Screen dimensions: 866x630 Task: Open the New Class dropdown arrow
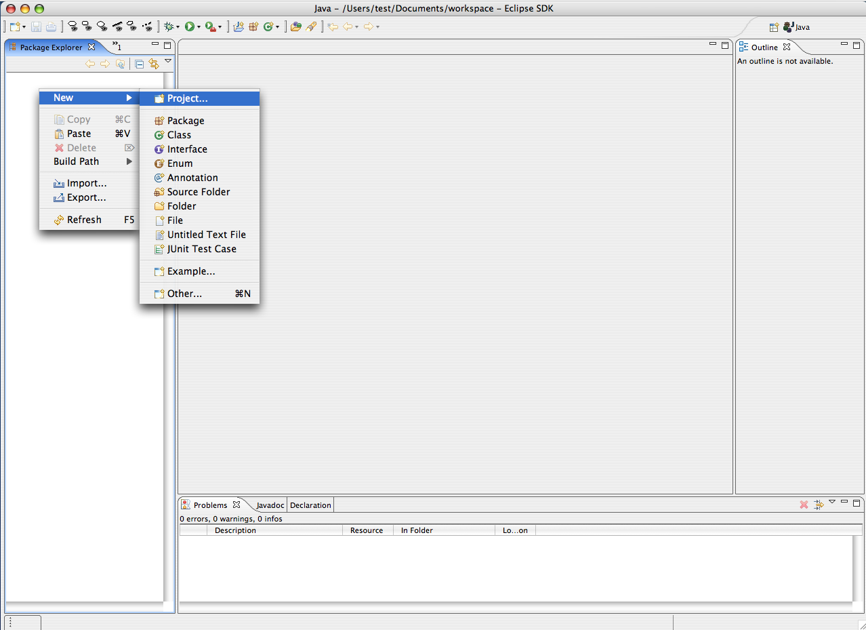point(277,27)
